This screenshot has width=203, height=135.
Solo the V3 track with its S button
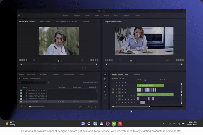pyautogui.click(x=131, y=96)
